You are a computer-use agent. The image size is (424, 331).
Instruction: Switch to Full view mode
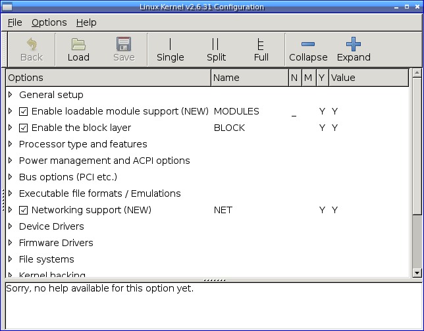point(261,44)
